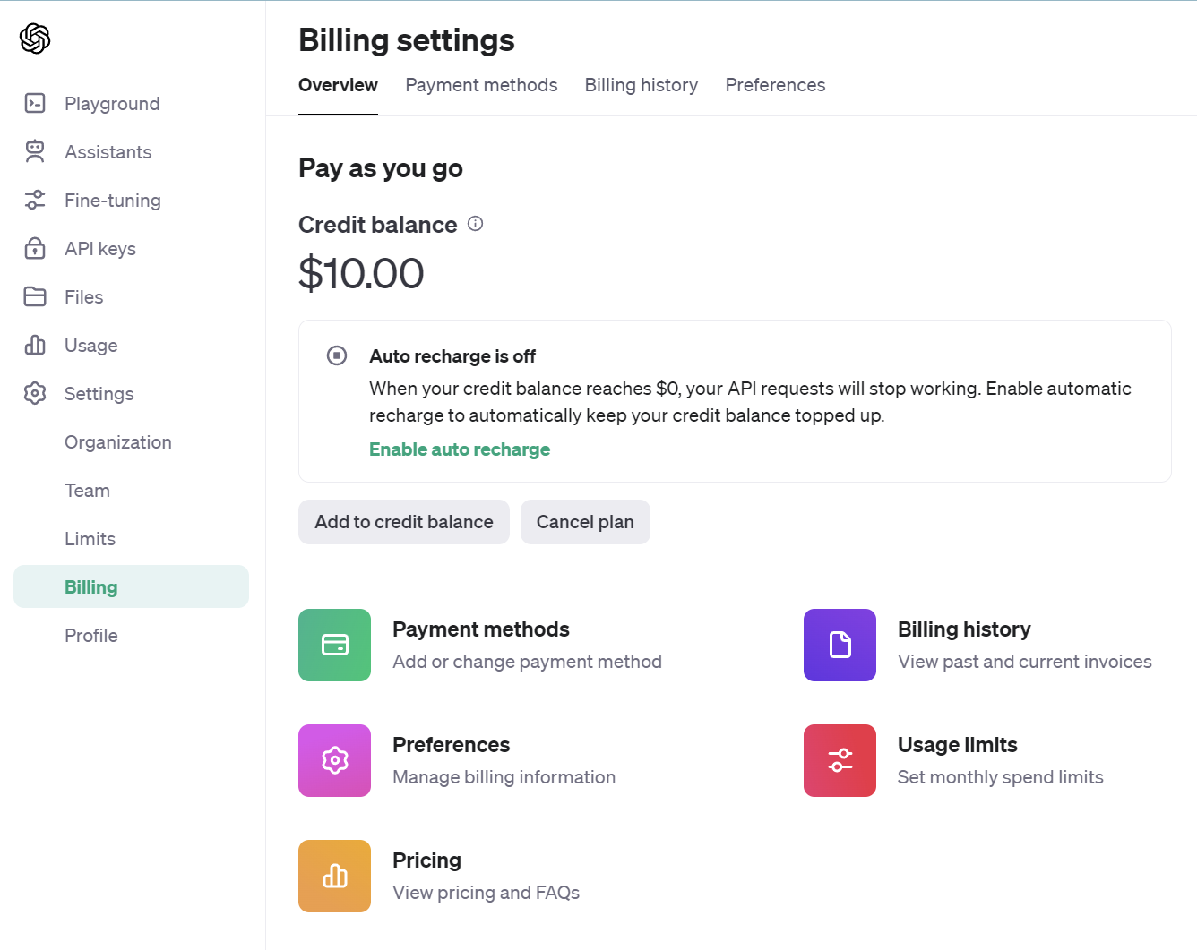Click the Assistants robot icon
1197x950 pixels.
point(35,152)
